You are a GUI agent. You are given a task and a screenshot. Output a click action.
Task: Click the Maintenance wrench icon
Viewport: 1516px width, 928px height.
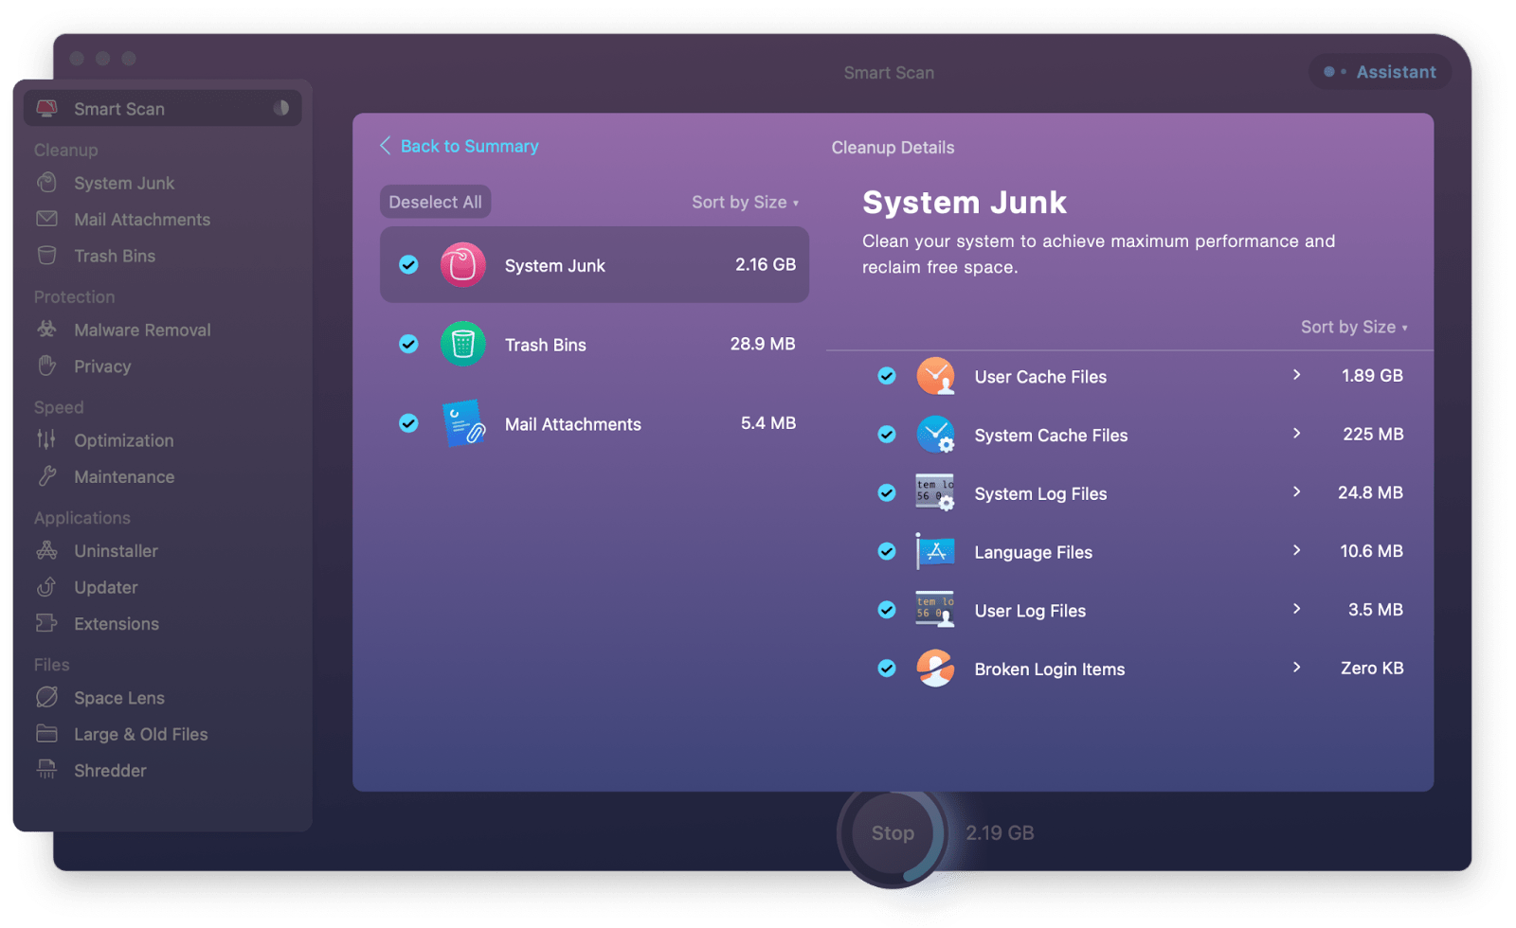click(46, 476)
